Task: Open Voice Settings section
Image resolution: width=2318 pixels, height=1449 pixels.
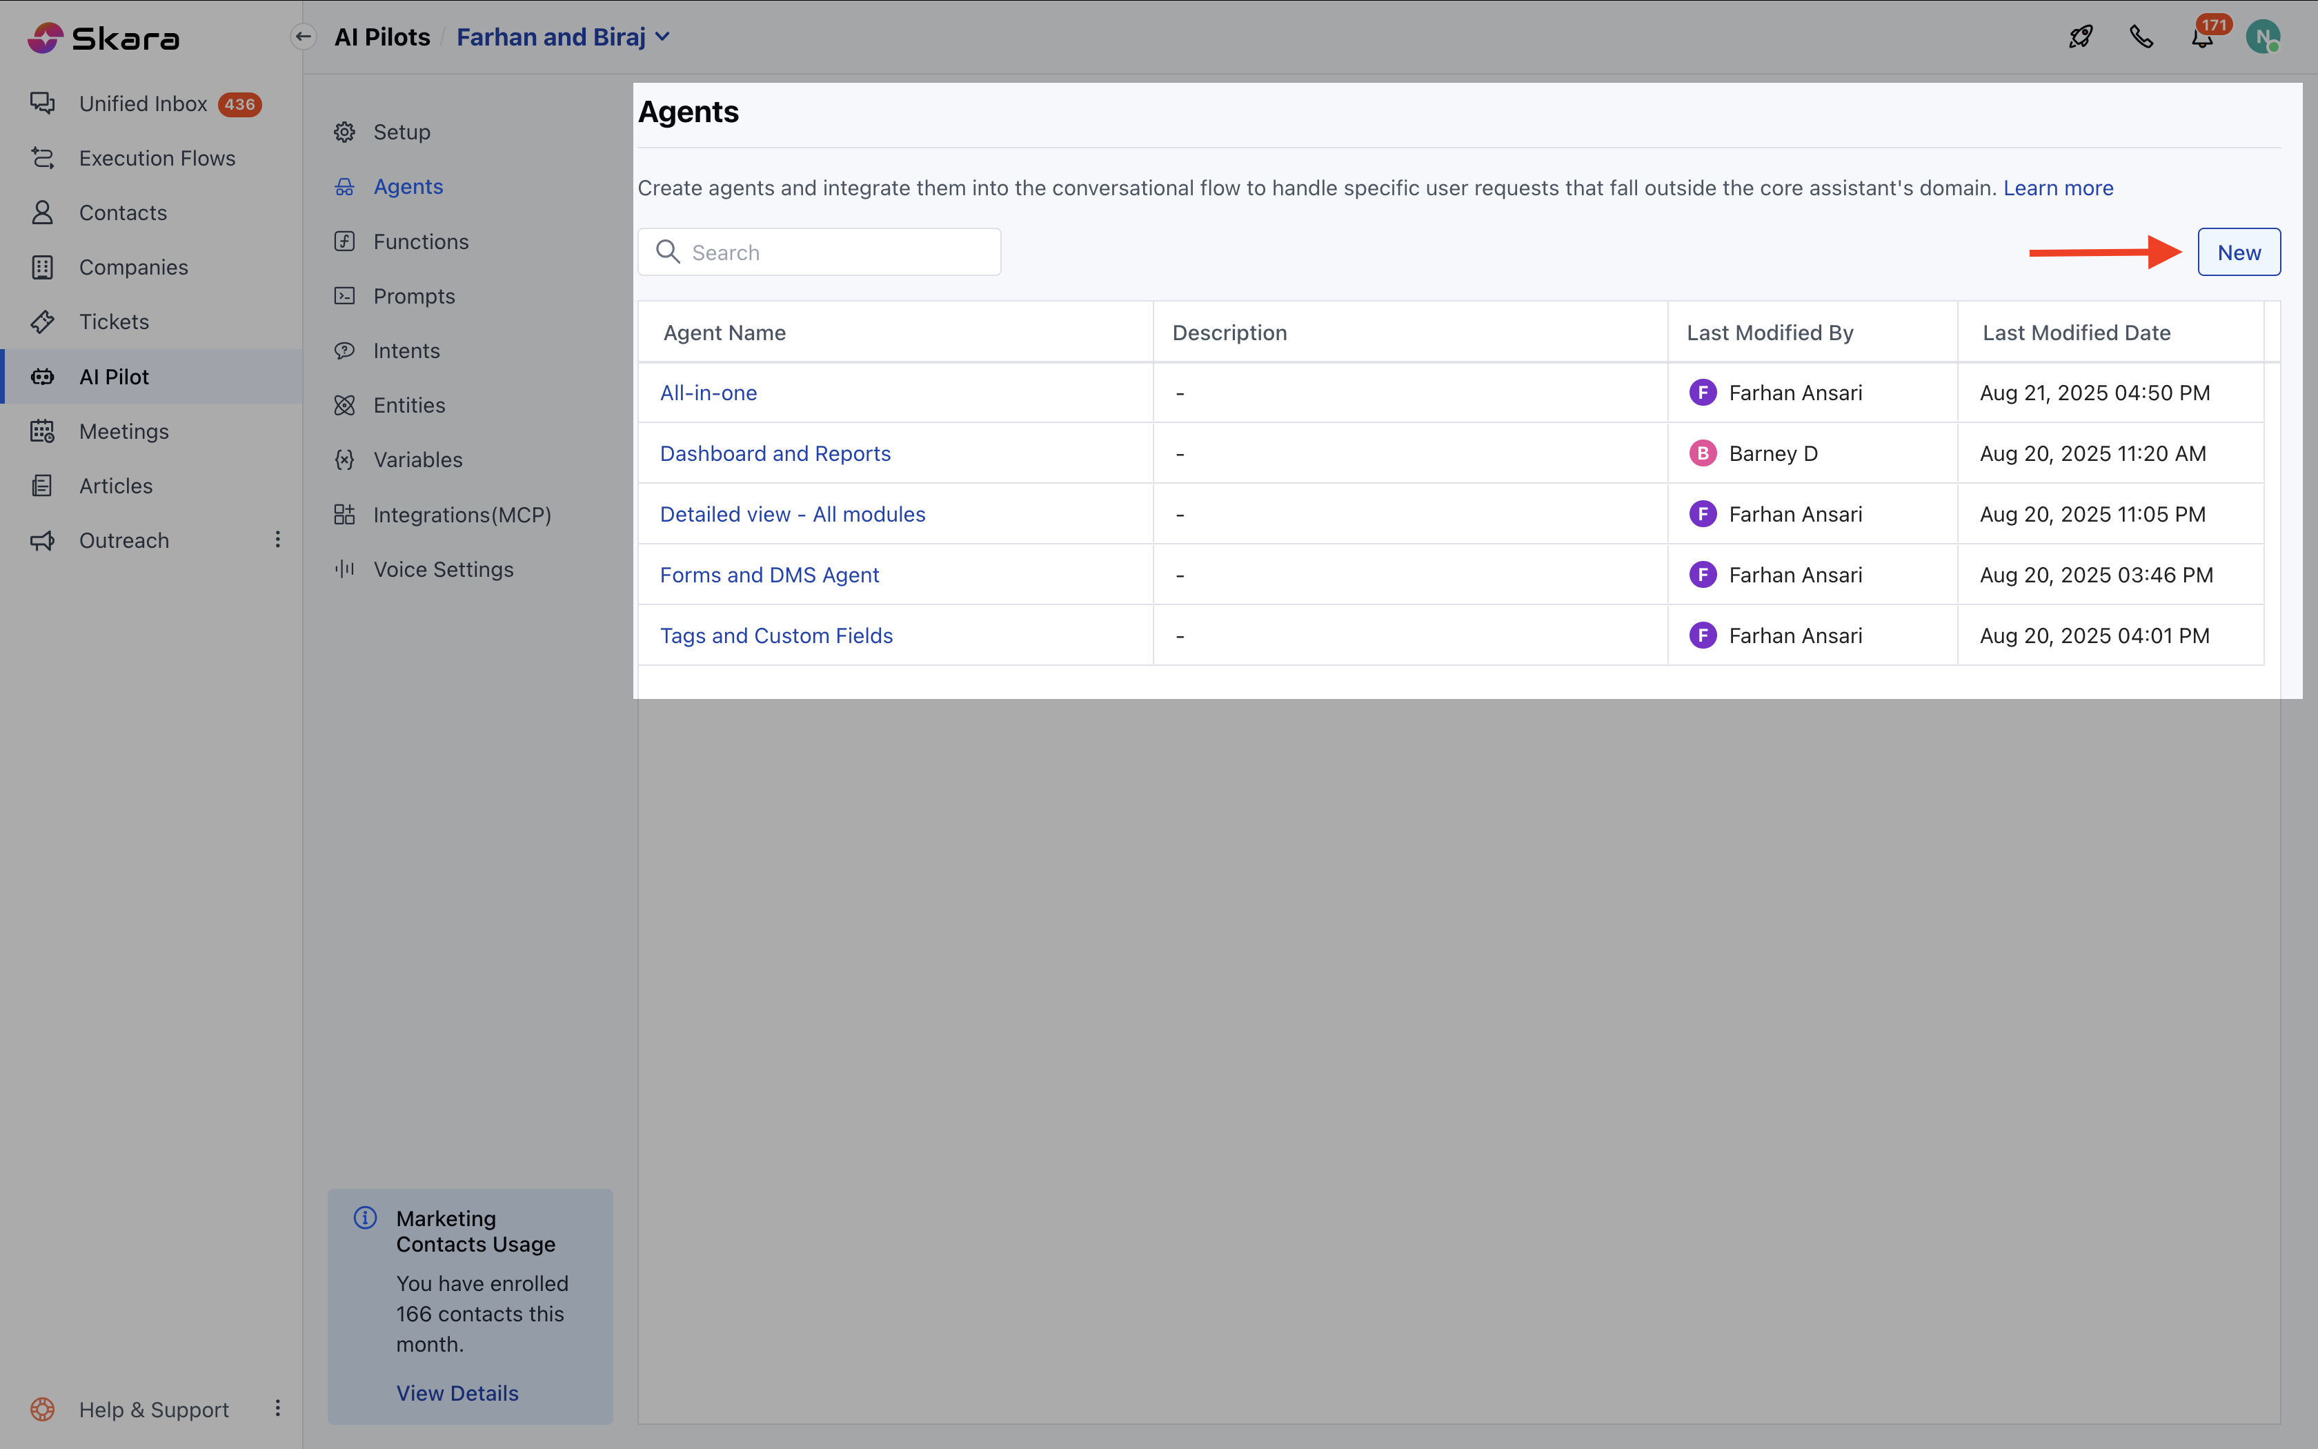Action: tap(442, 569)
